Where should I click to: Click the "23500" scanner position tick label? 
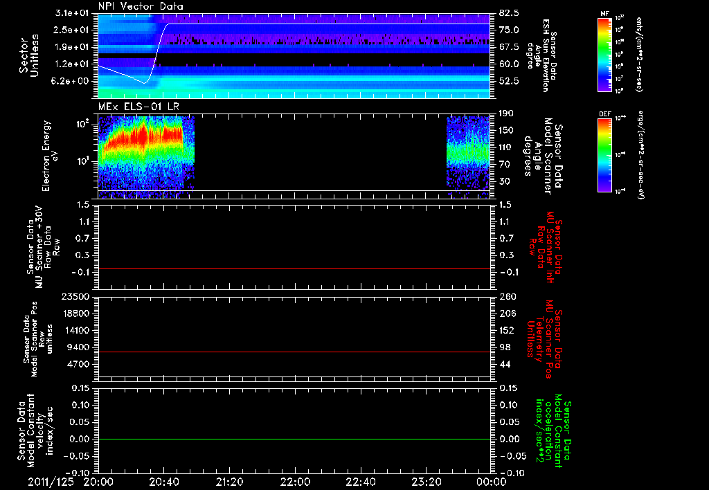(75, 297)
